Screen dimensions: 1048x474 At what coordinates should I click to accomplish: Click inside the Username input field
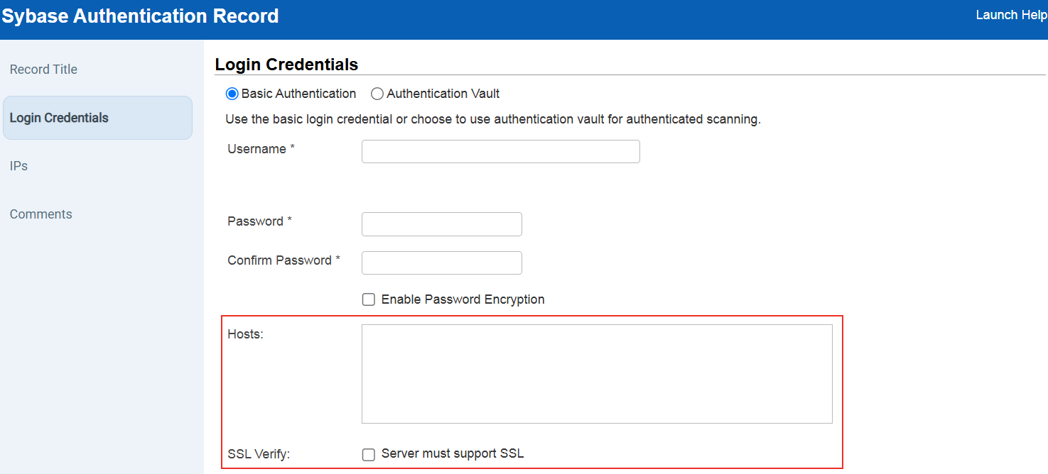pos(500,151)
